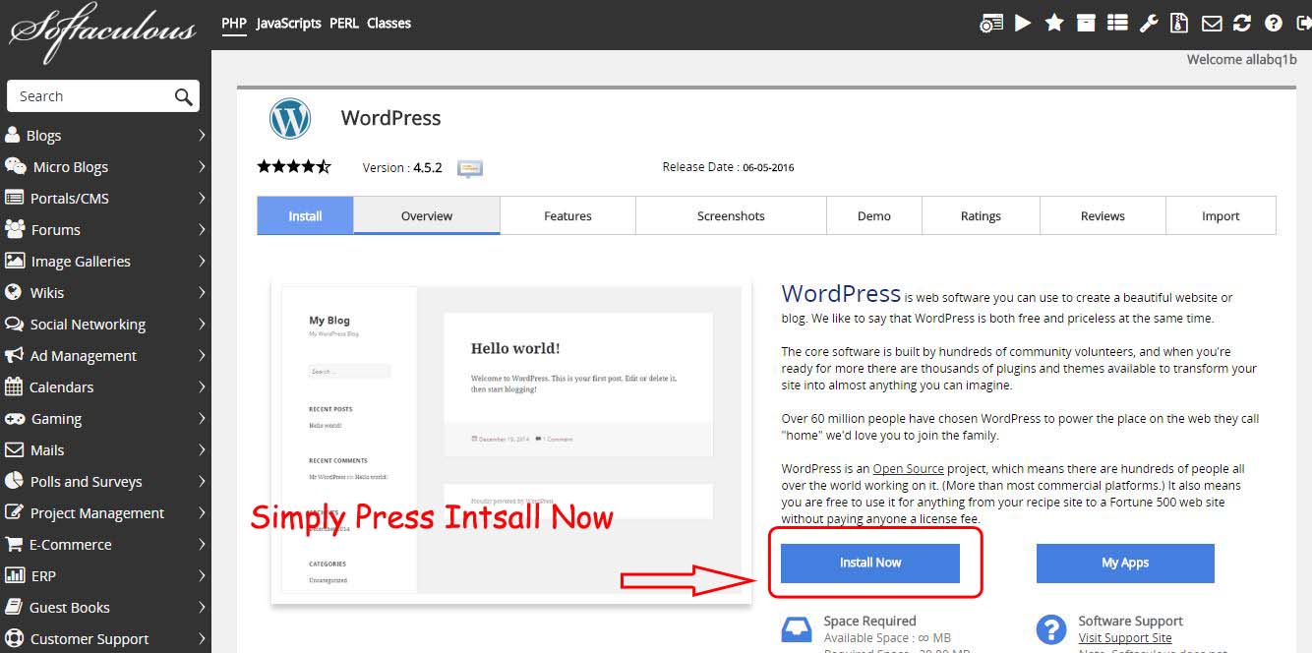Expand the Polls and Surveys chevron
Screen dimensions: 1312x653
pos(202,481)
